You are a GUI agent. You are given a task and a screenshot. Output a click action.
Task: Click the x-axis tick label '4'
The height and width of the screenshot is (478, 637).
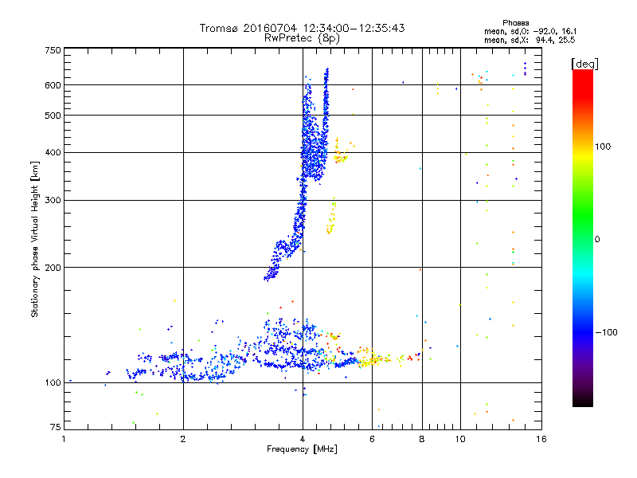(x=303, y=439)
